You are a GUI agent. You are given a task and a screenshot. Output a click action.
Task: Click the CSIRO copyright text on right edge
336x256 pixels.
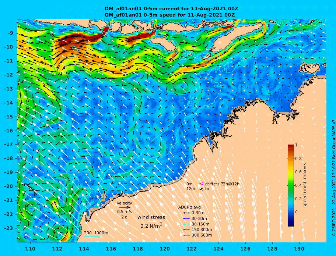(333, 178)
